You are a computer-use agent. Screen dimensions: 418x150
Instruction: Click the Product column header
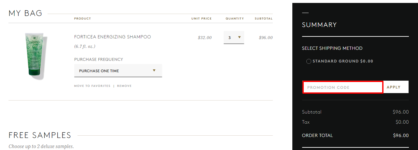(83, 19)
